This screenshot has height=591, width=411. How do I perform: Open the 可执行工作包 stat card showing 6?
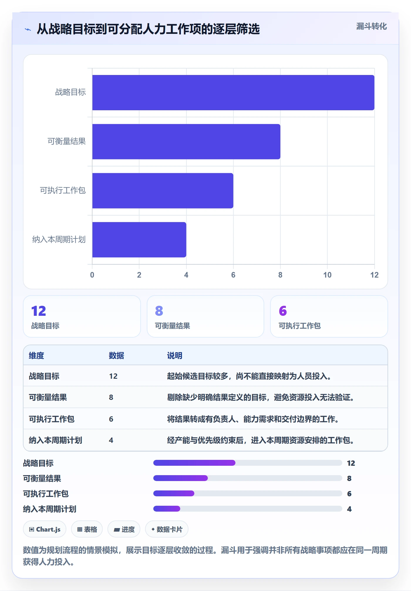329,316
